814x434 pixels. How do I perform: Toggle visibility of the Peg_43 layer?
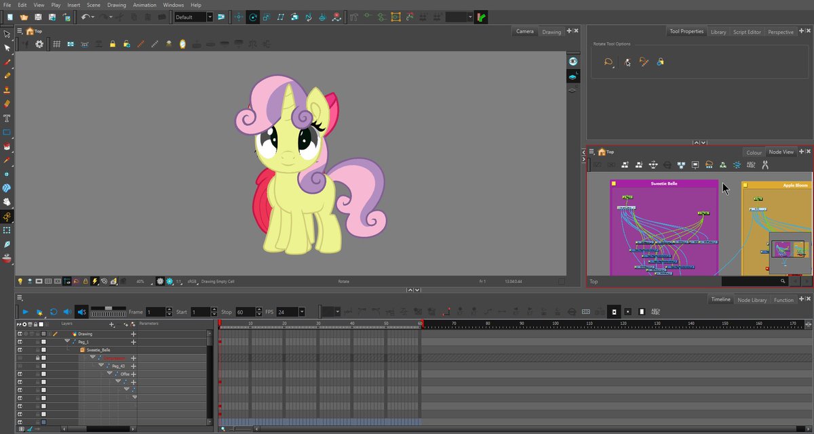tap(20, 366)
